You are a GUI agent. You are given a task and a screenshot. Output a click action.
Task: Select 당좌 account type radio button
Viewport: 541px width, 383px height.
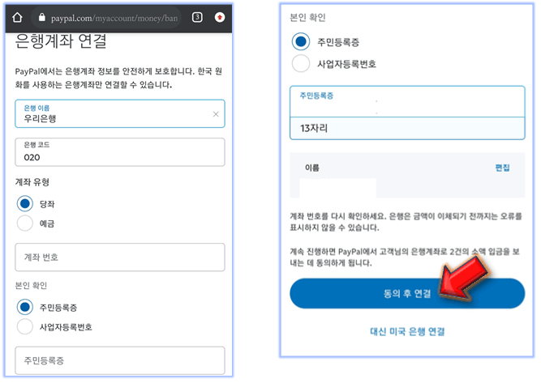pyautogui.click(x=25, y=203)
